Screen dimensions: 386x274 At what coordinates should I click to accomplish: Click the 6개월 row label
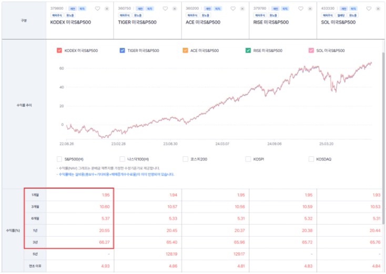pyautogui.click(x=35, y=219)
